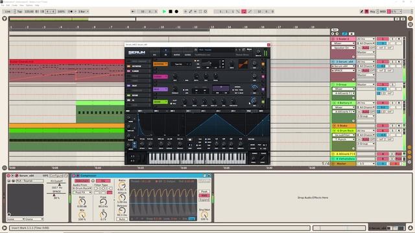Toggle the MIDI map mode switch
The width and height of the screenshot is (415, 233).
click(383, 12)
